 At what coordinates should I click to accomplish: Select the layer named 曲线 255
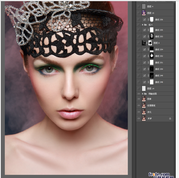155,30
